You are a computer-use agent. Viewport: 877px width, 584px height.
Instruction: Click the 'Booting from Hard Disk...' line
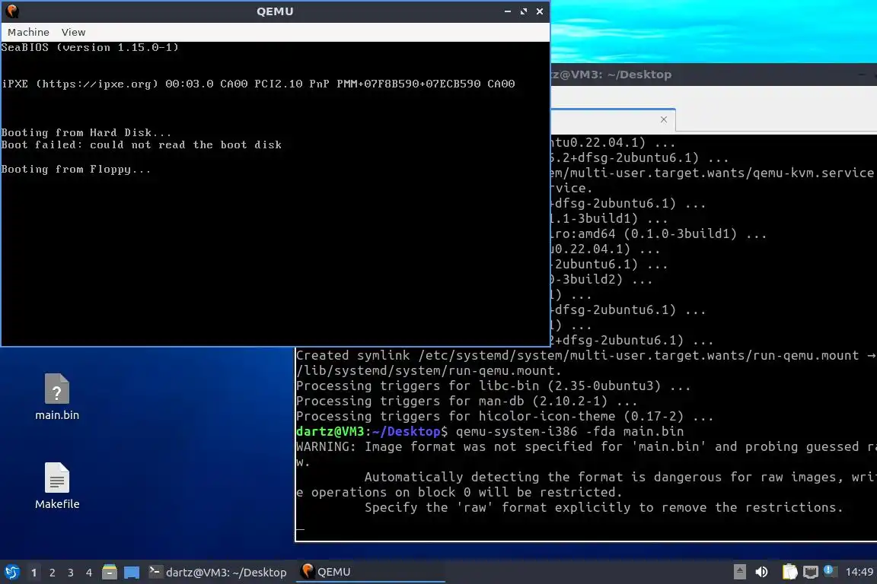click(x=86, y=132)
